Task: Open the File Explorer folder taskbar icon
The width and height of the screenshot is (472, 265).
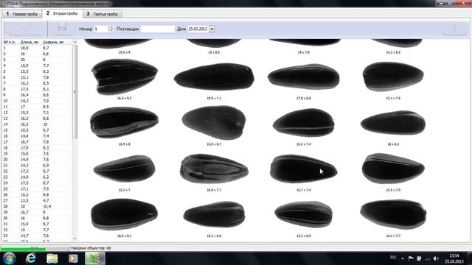Action: tap(52, 258)
